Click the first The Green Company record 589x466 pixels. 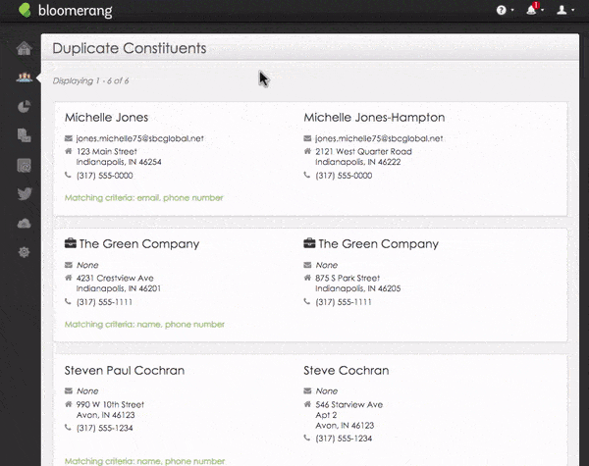[x=137, y=244]
